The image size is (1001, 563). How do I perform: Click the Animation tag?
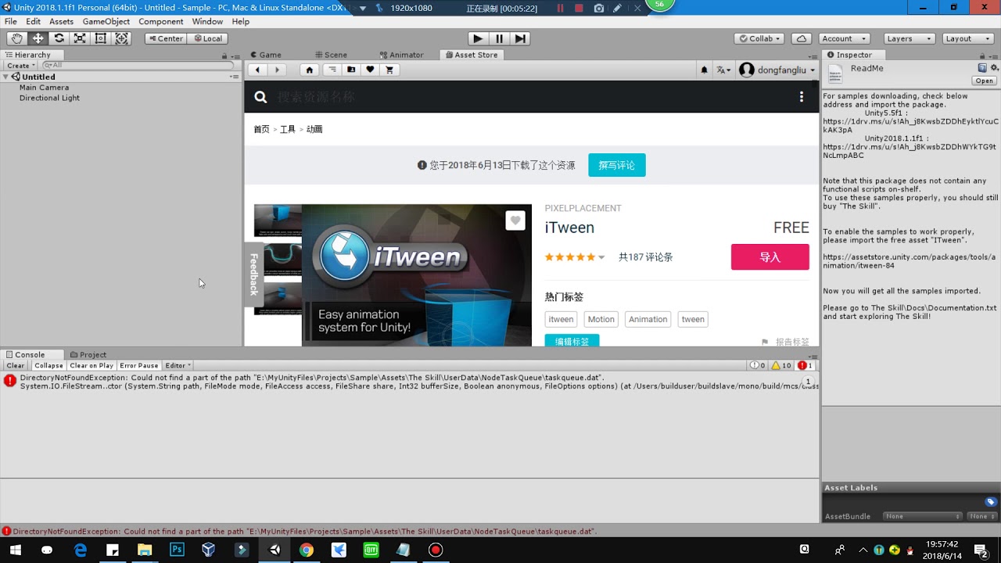[x=648, y=319]
